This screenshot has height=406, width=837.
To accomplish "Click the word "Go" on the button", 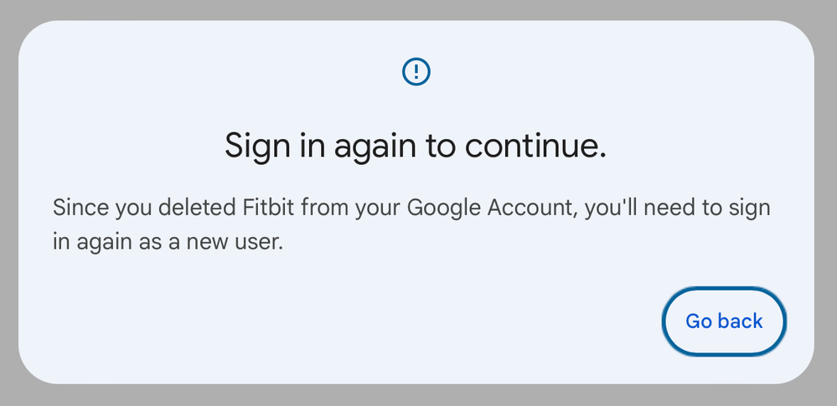I will 699,321.
